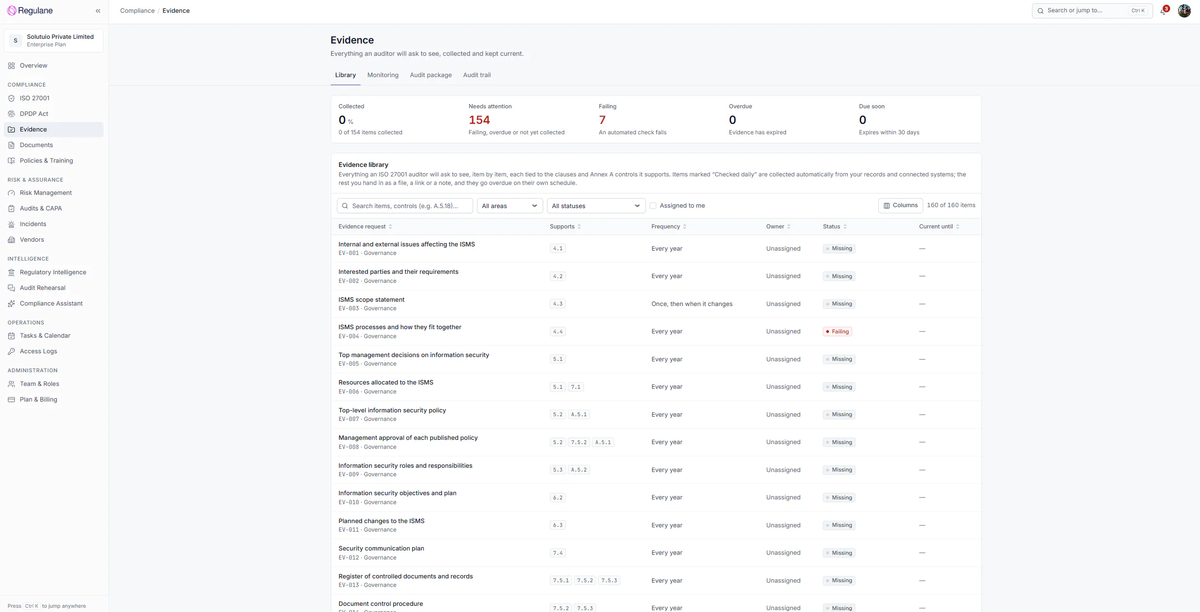Click the Search or jump to box

click(1092, 11)
